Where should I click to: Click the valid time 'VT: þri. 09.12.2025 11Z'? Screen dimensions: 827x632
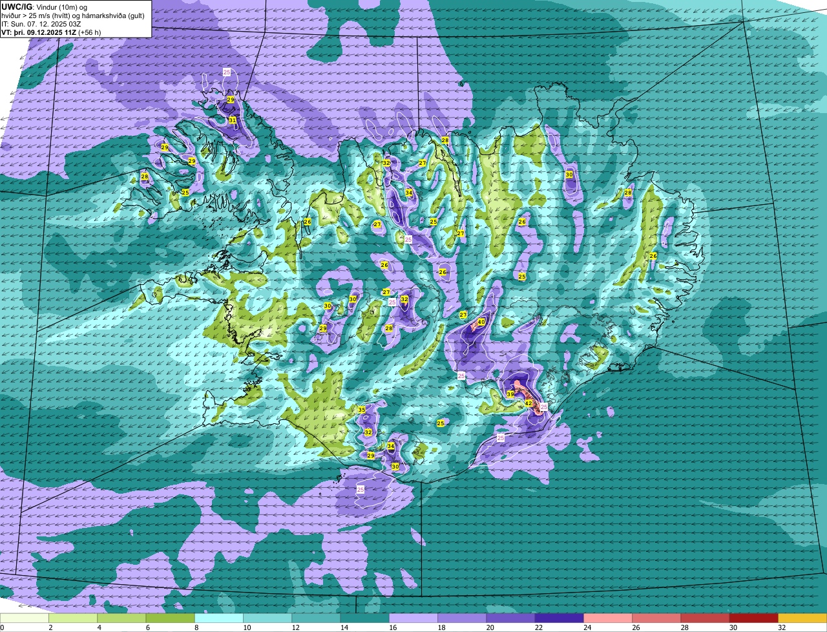39,32
